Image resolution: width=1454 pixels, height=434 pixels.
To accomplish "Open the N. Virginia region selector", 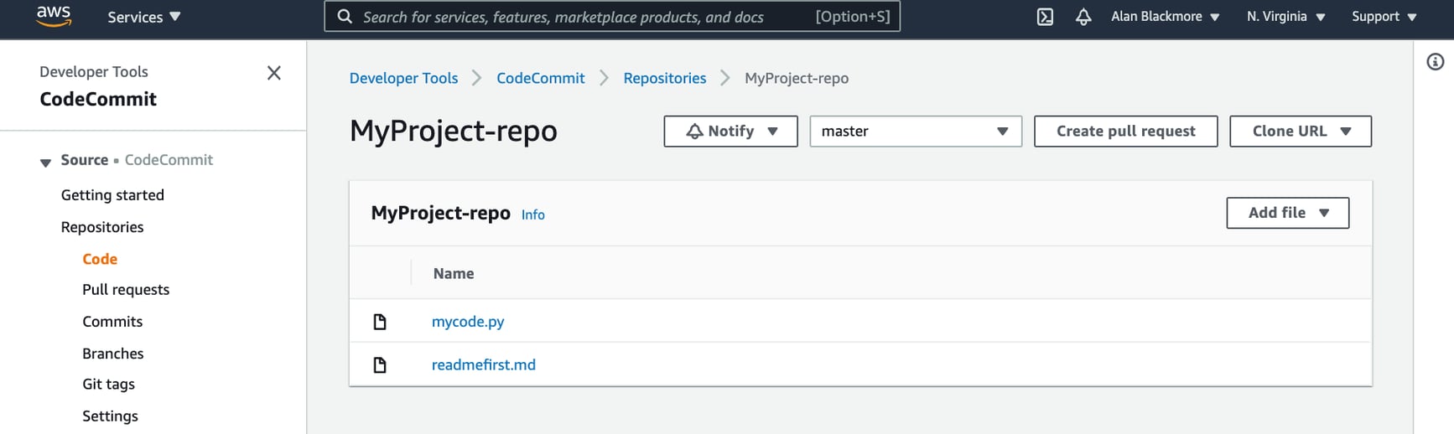I will click(x=1285, y=17).
